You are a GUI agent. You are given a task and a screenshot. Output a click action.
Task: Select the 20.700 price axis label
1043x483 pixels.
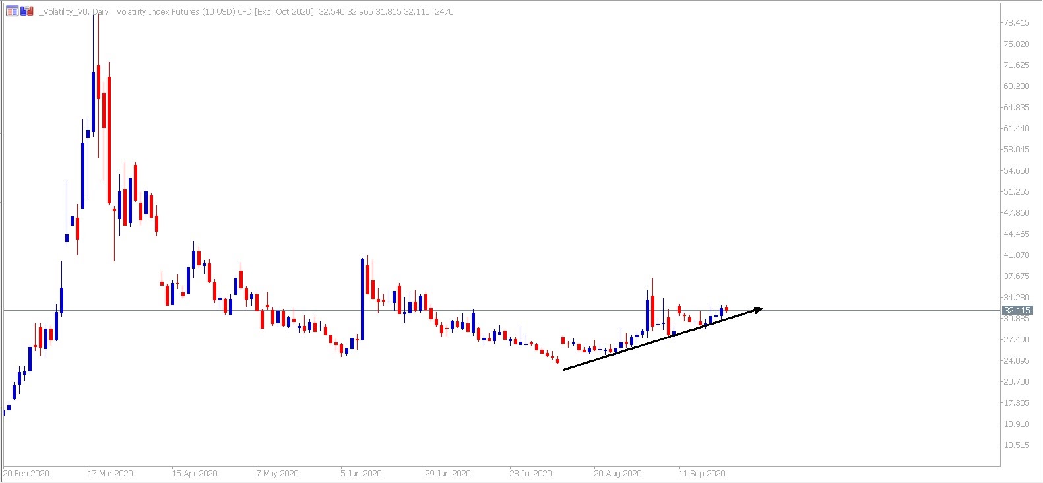1016,382
